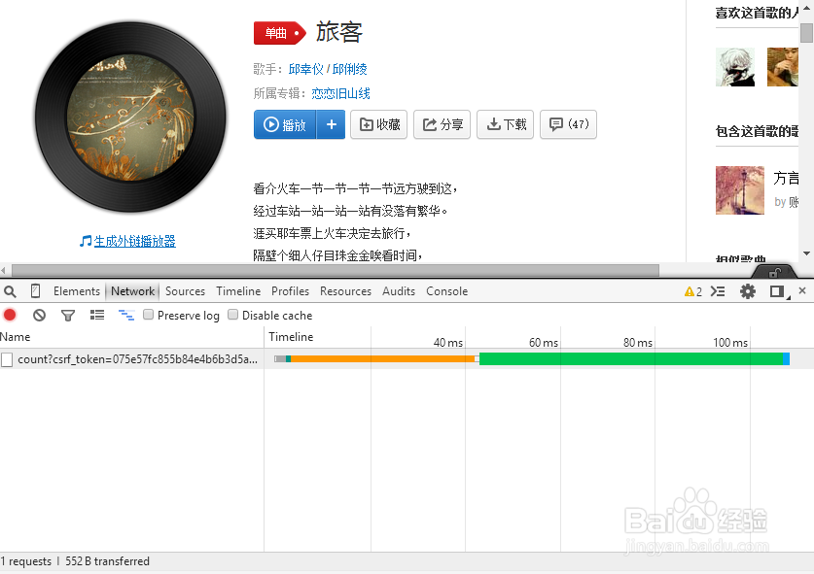Open singer link 邱幸仪
Screen dimensions: 814x574
[x=305, y=69]
